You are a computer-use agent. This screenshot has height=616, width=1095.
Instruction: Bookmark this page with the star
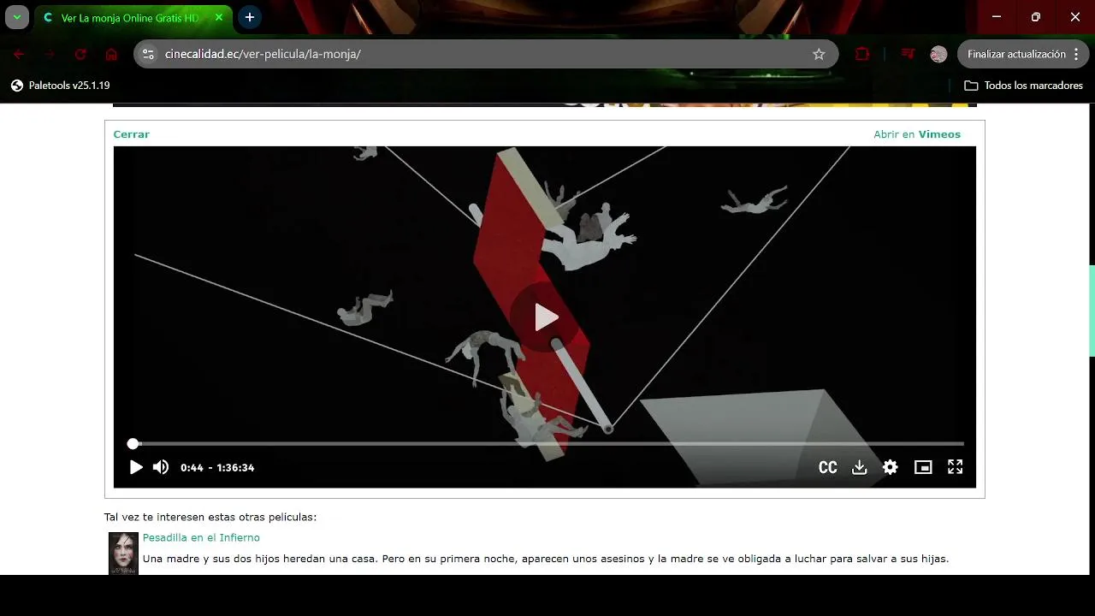(x=819, y=54)
